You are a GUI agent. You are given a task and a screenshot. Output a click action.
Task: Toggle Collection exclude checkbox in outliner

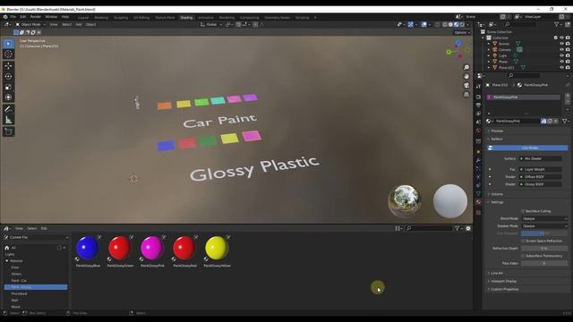coord(556,38)
